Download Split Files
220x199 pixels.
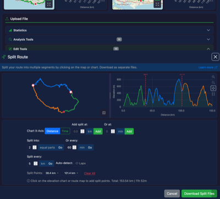199,194
